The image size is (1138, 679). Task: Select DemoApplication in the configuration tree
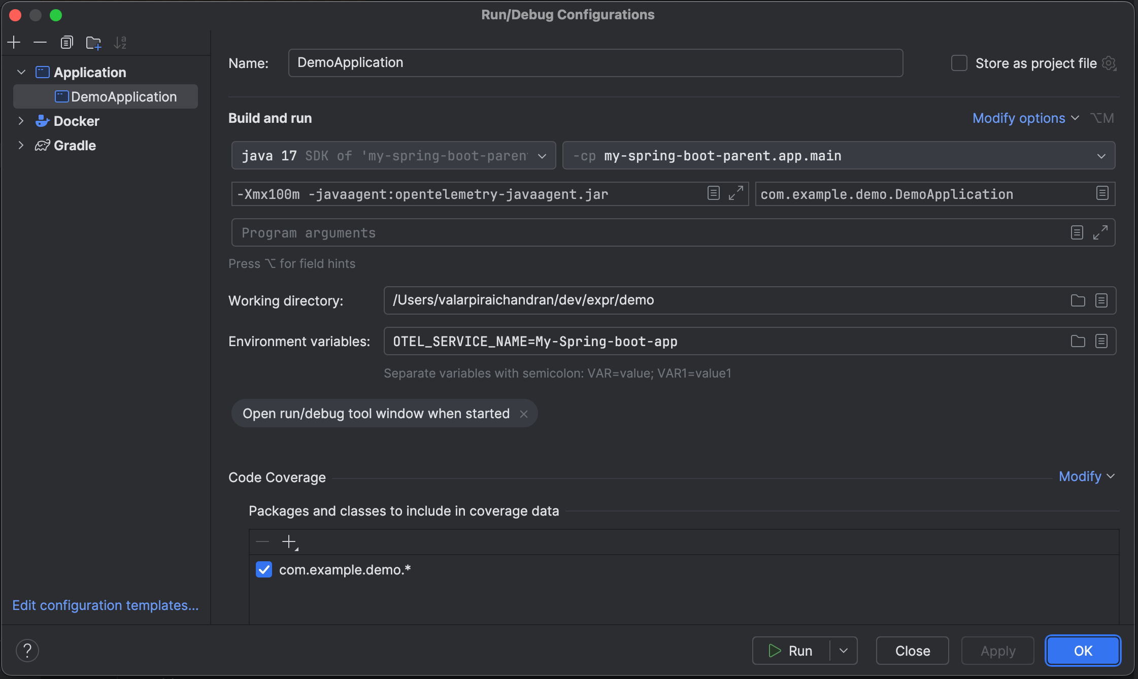coord(123,96)
